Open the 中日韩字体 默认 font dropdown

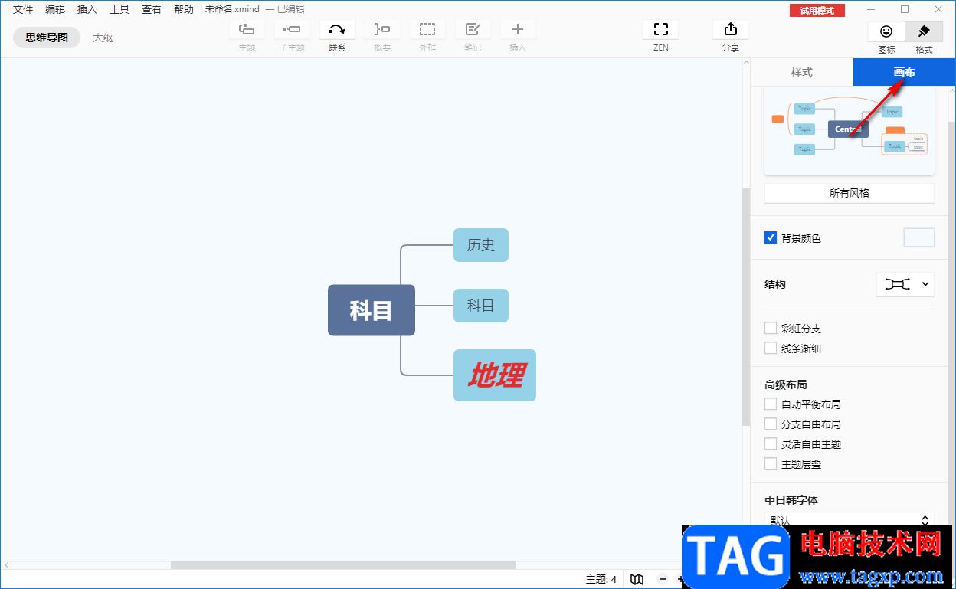850,520
